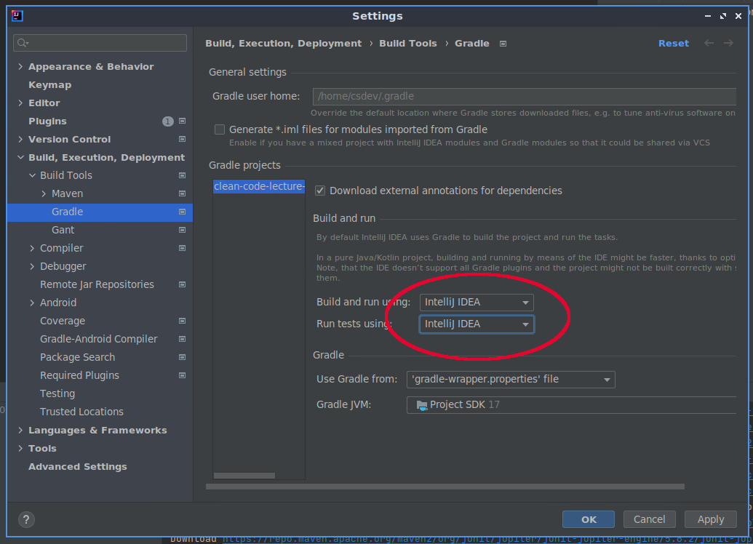This screenshot has width=753, height=544.
Task: Click the back navigation arrow icon
Action: point(709,44)
